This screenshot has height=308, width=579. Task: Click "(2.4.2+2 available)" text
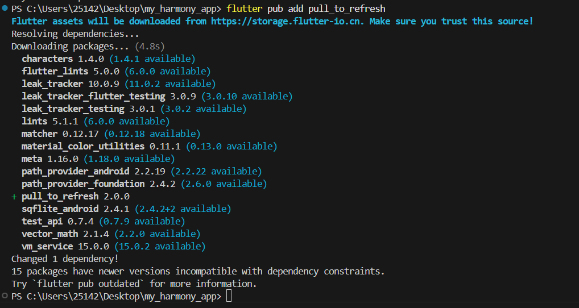[x=183, y=209]
